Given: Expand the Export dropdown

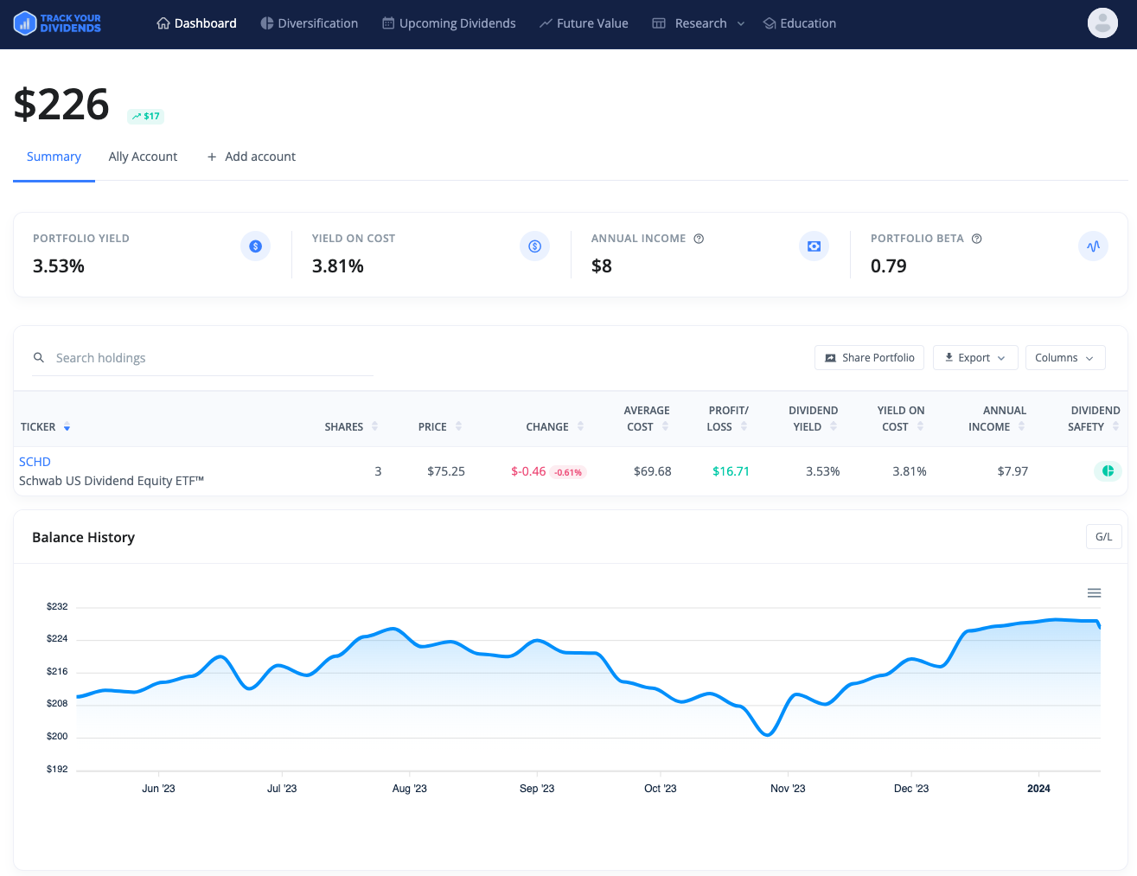Looking at the screenshot, I should tap(974, 358).
